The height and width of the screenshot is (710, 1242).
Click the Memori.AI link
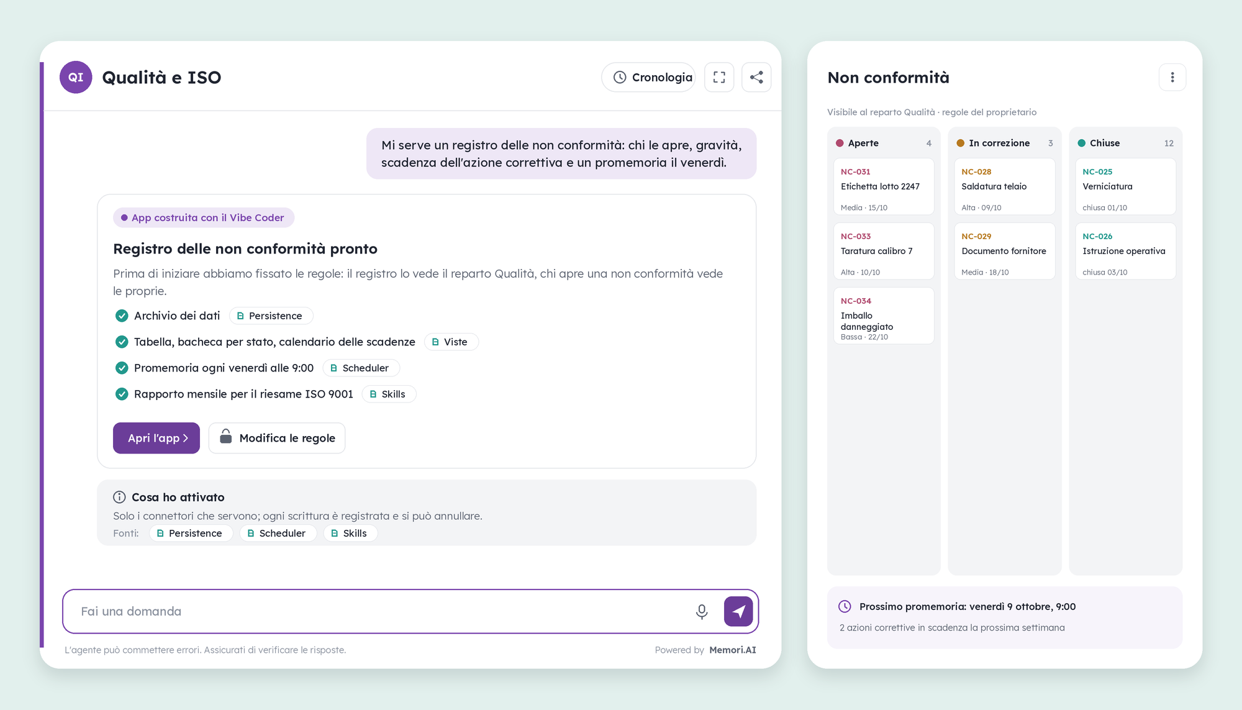(x=733, y=650)
